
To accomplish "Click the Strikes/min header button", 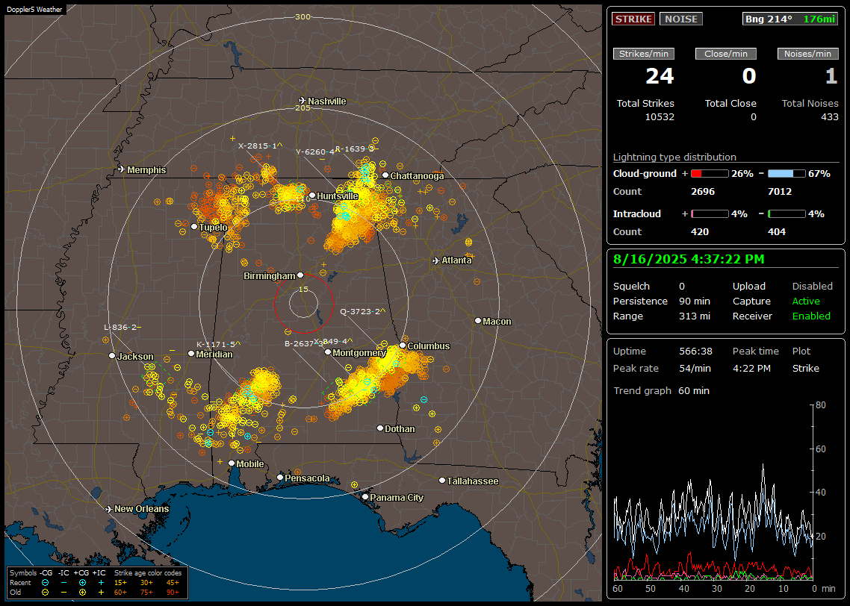I will click(x=643, y=54).
